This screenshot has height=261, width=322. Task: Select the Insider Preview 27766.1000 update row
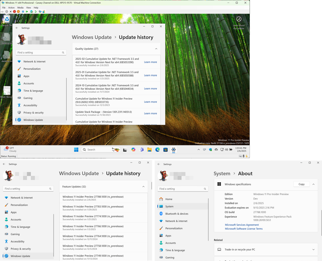pyautogui.click(x=104, y=227)
